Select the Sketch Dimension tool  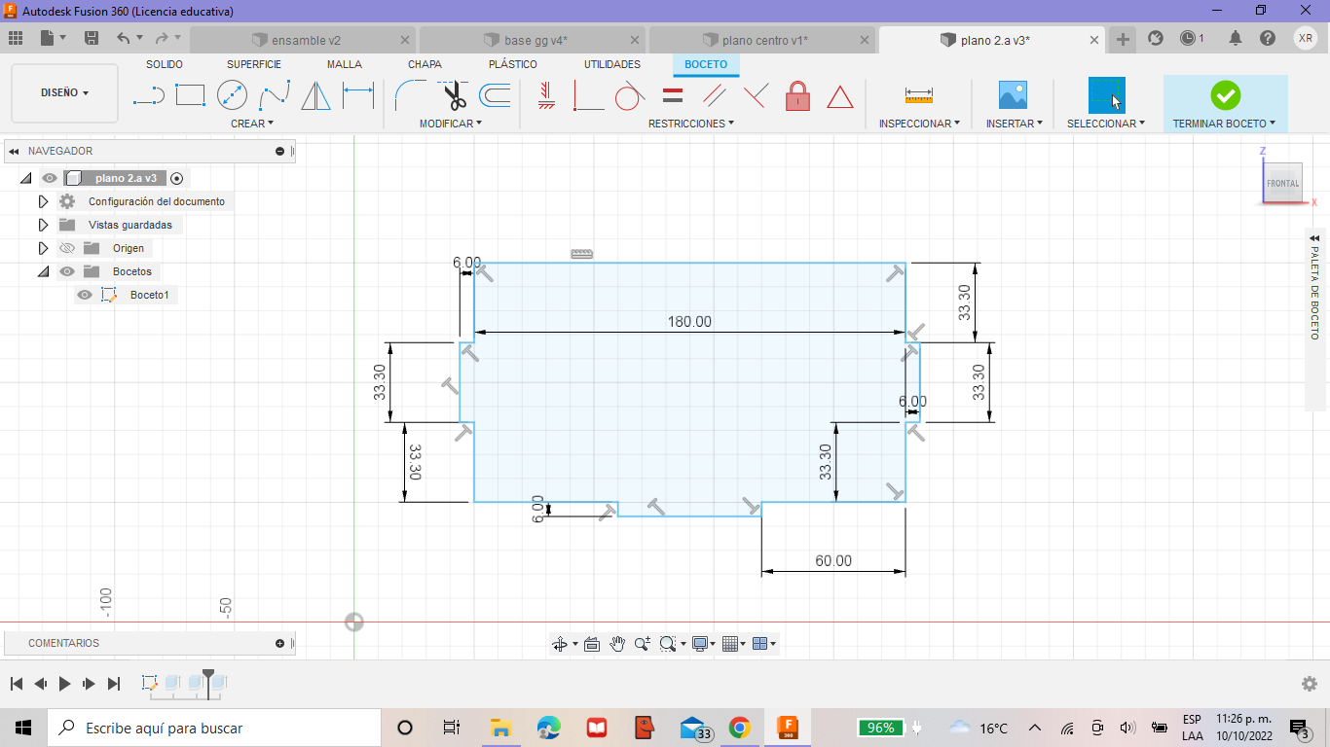(x=358, y=96)
